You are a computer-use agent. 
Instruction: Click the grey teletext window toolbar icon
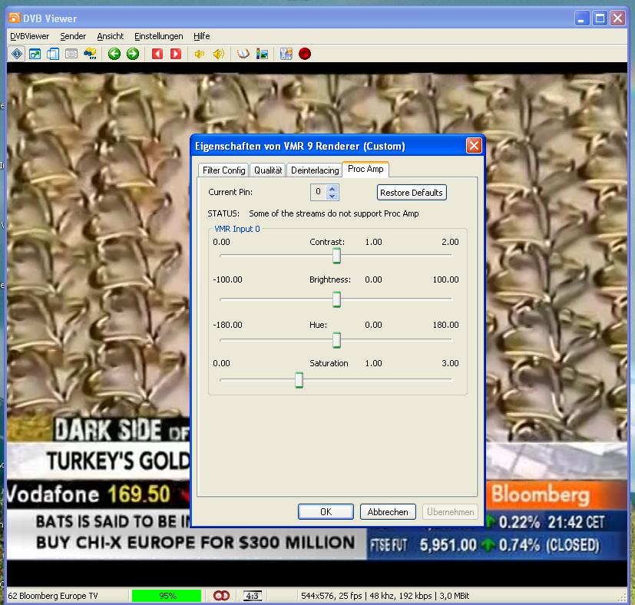[x=71, y=54]
